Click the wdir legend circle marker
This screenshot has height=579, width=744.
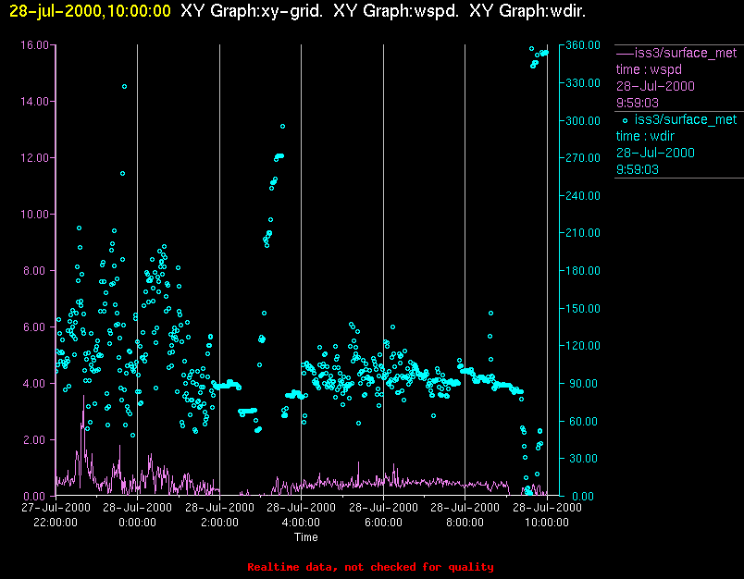point(625,120)
